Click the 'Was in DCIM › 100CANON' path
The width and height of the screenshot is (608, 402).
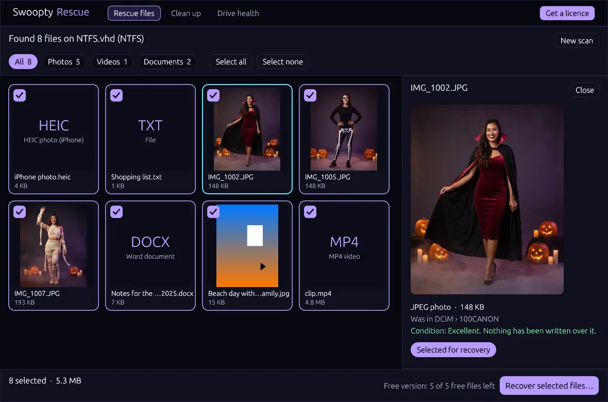[454, 319]
